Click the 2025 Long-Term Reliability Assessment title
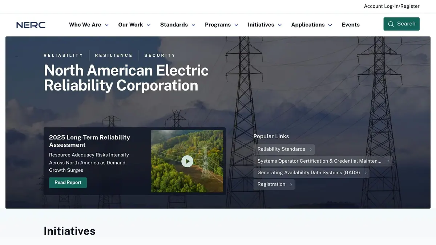 tap(89, 141)
